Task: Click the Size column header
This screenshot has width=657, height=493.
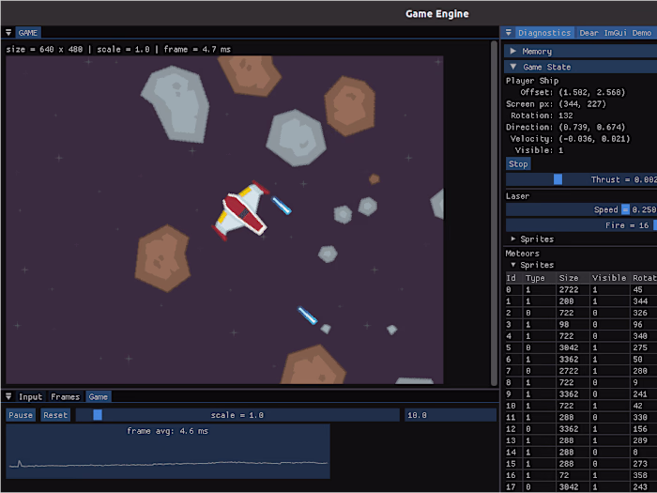Action: click(568, 278)
